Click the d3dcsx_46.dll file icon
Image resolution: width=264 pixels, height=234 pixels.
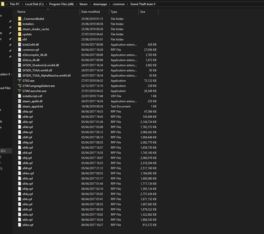pos(20,60)
